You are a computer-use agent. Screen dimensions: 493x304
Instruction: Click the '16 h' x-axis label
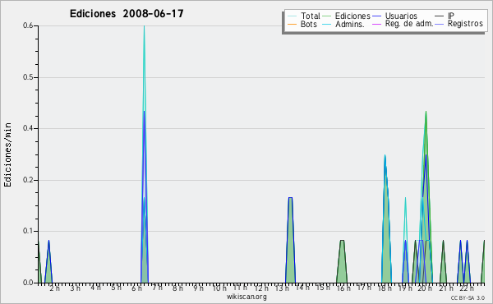point(343,288)
